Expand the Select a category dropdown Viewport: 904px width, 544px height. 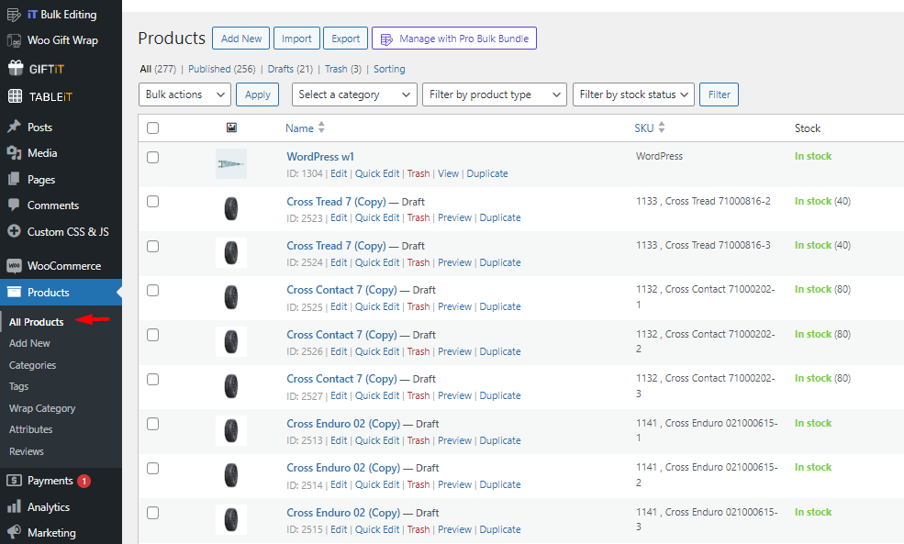353,94
